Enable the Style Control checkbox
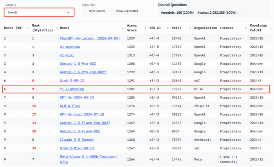274x167 pixels. point(85,11)
